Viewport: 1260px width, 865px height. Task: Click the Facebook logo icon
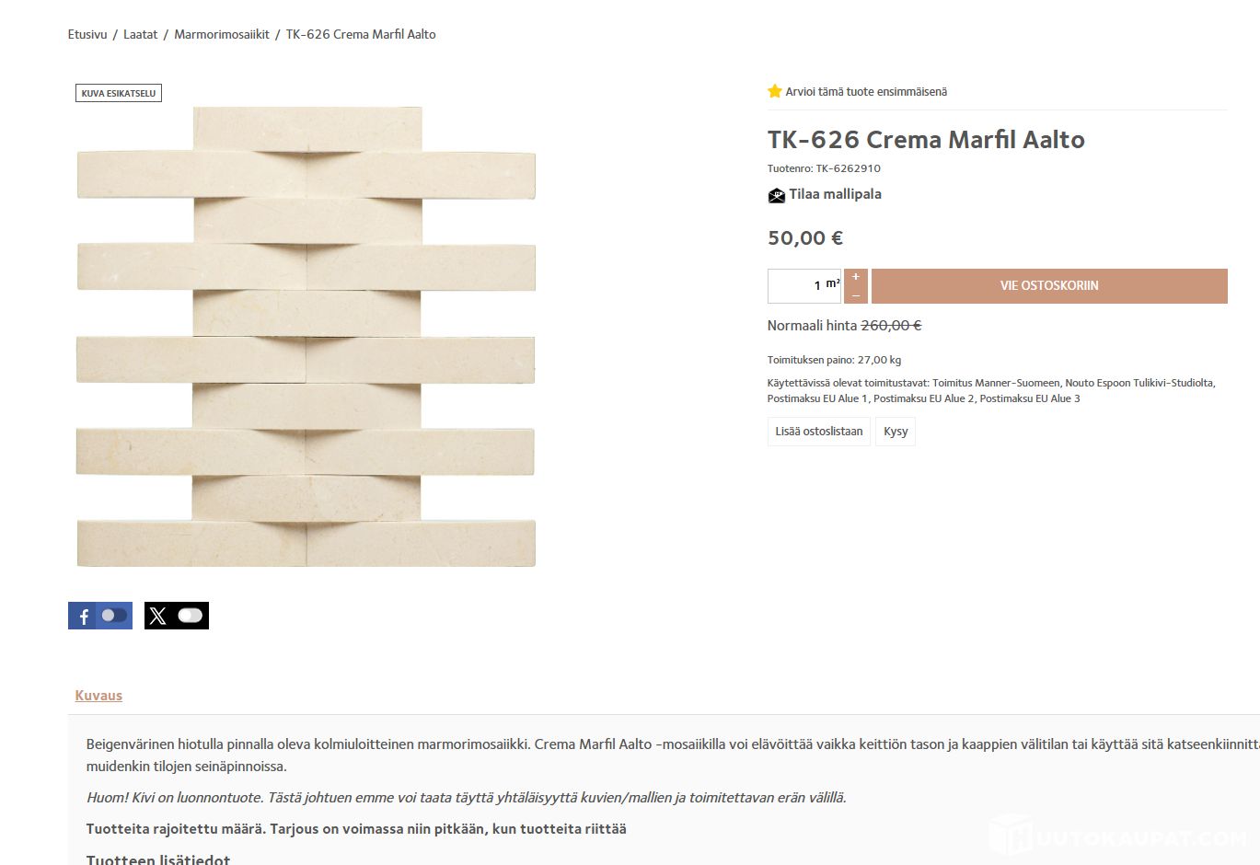[x=84, y=617]
